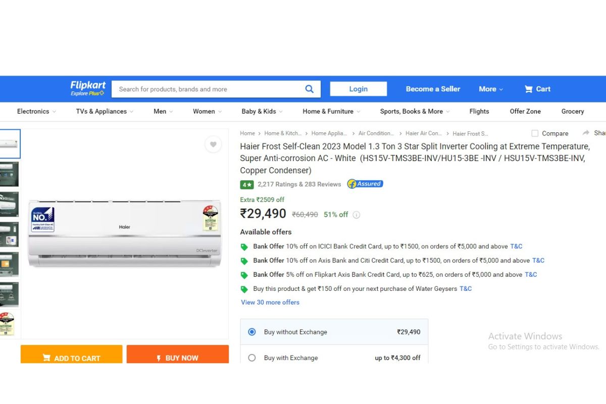Image resolution: width=606 pixels, height=404 pixels.
Task: Go to Home breadcrumb
Action: [247, 133]
